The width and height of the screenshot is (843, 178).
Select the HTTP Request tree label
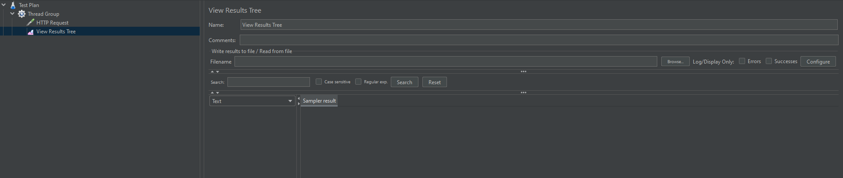pyautogui.click(x=52, y=23)
